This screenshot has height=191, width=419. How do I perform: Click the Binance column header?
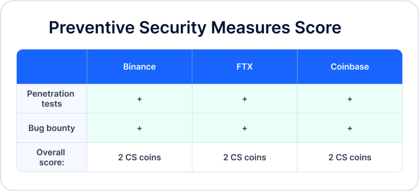click(139, 67)
